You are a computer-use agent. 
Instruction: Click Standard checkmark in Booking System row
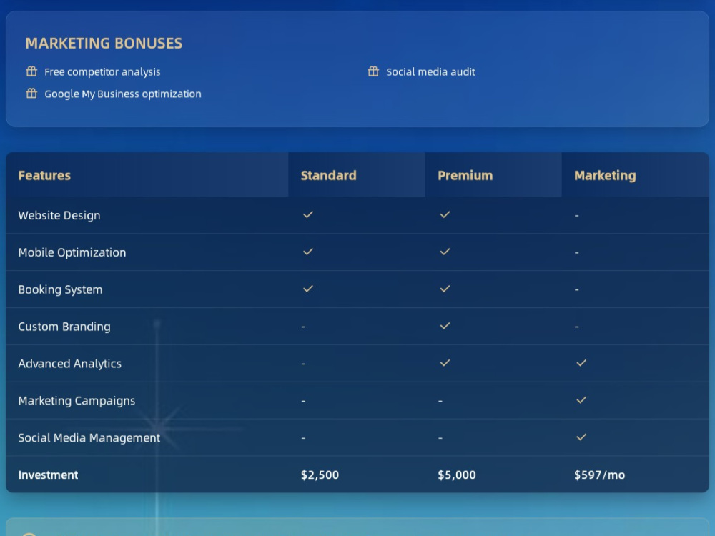point(308,289)
